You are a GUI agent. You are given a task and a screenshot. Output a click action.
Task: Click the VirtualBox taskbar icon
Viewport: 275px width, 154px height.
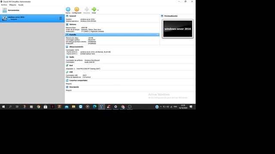pos(101,107)
